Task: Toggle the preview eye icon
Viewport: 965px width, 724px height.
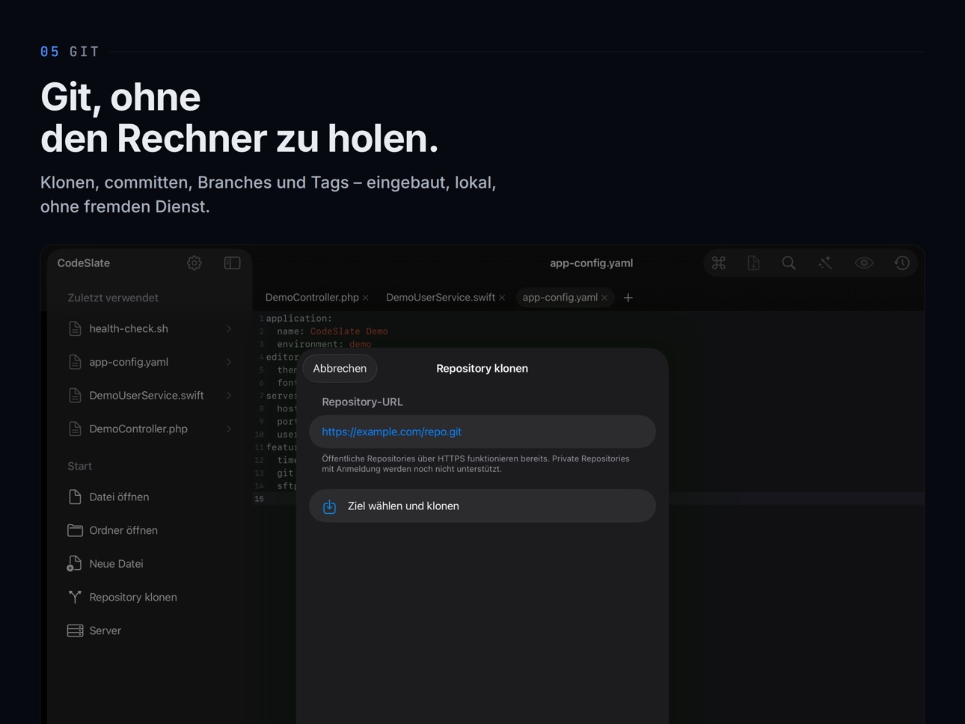Action: 864,263
